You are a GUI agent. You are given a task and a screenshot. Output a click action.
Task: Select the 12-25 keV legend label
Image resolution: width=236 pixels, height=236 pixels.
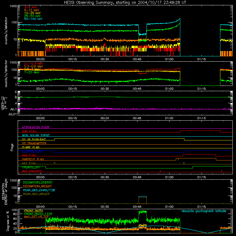pyautogui.click(x=32, y=13)
